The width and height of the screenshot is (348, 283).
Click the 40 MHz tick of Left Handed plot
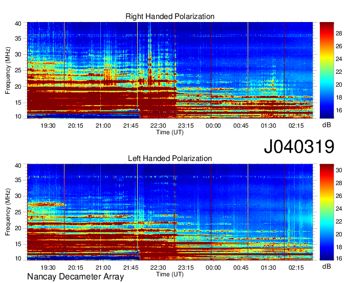point(18,166)
